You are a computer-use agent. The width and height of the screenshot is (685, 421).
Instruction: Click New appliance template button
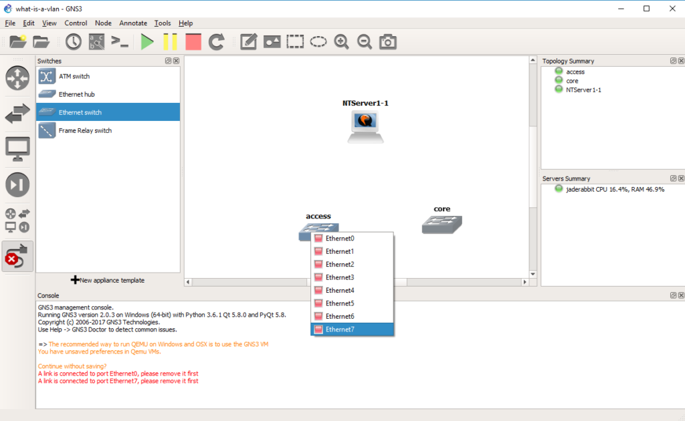[x=108, y=280]
